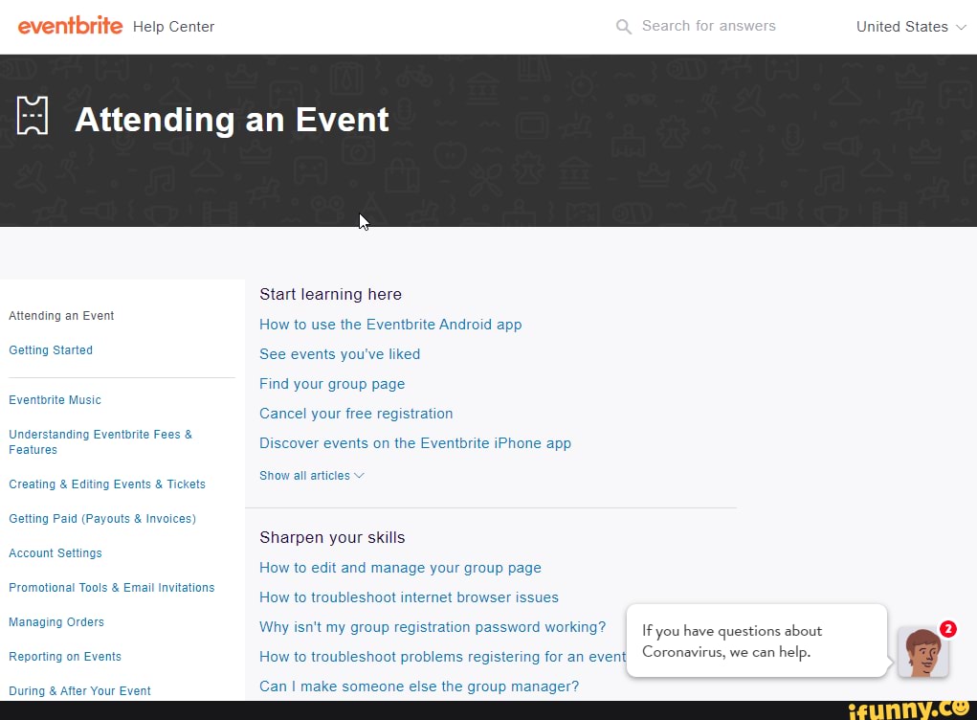Open See events you've liked article

coord(340,354)
